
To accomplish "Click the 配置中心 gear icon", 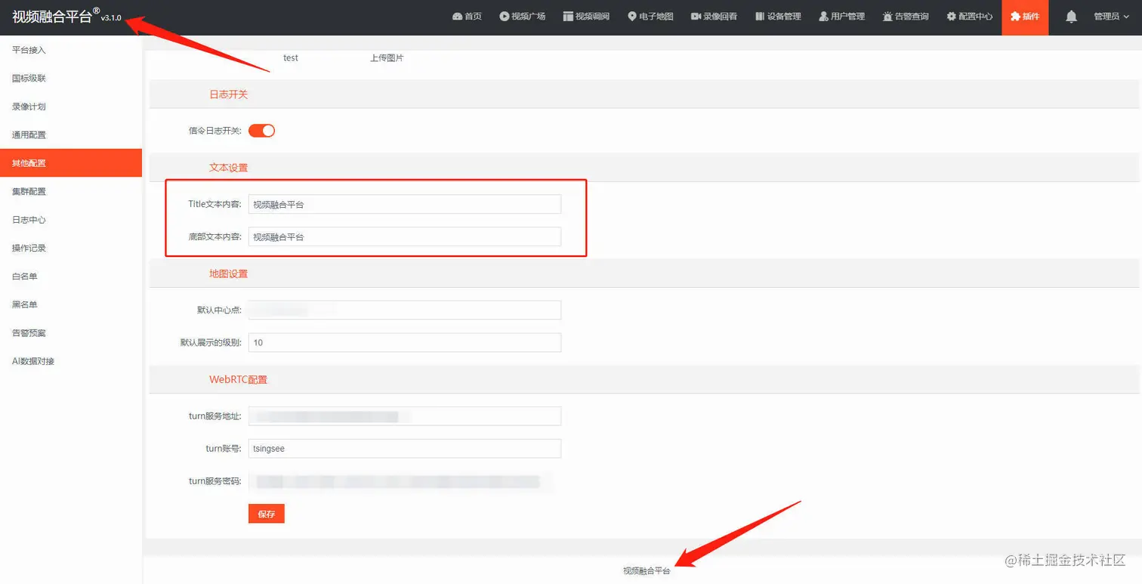I will [x=951, y=17].
